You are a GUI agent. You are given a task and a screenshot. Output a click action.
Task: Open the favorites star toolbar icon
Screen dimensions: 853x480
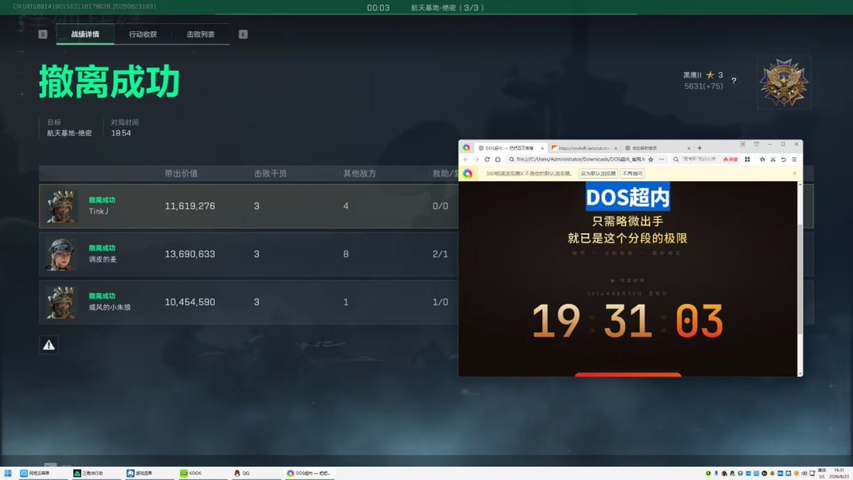762,159
